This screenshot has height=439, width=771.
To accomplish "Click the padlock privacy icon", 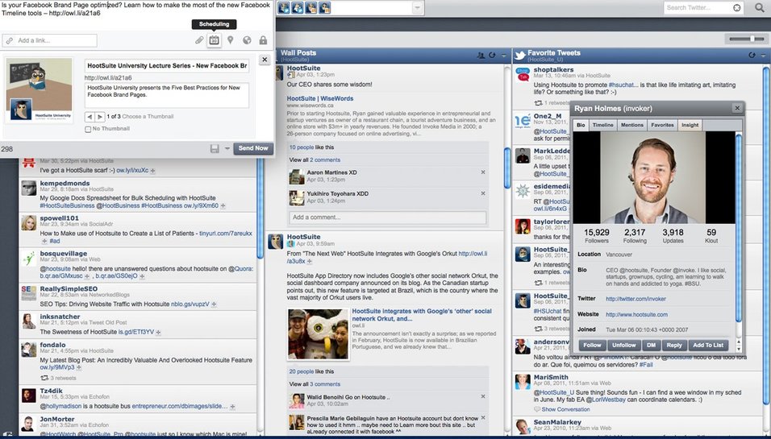I will (x=263, y=40).
